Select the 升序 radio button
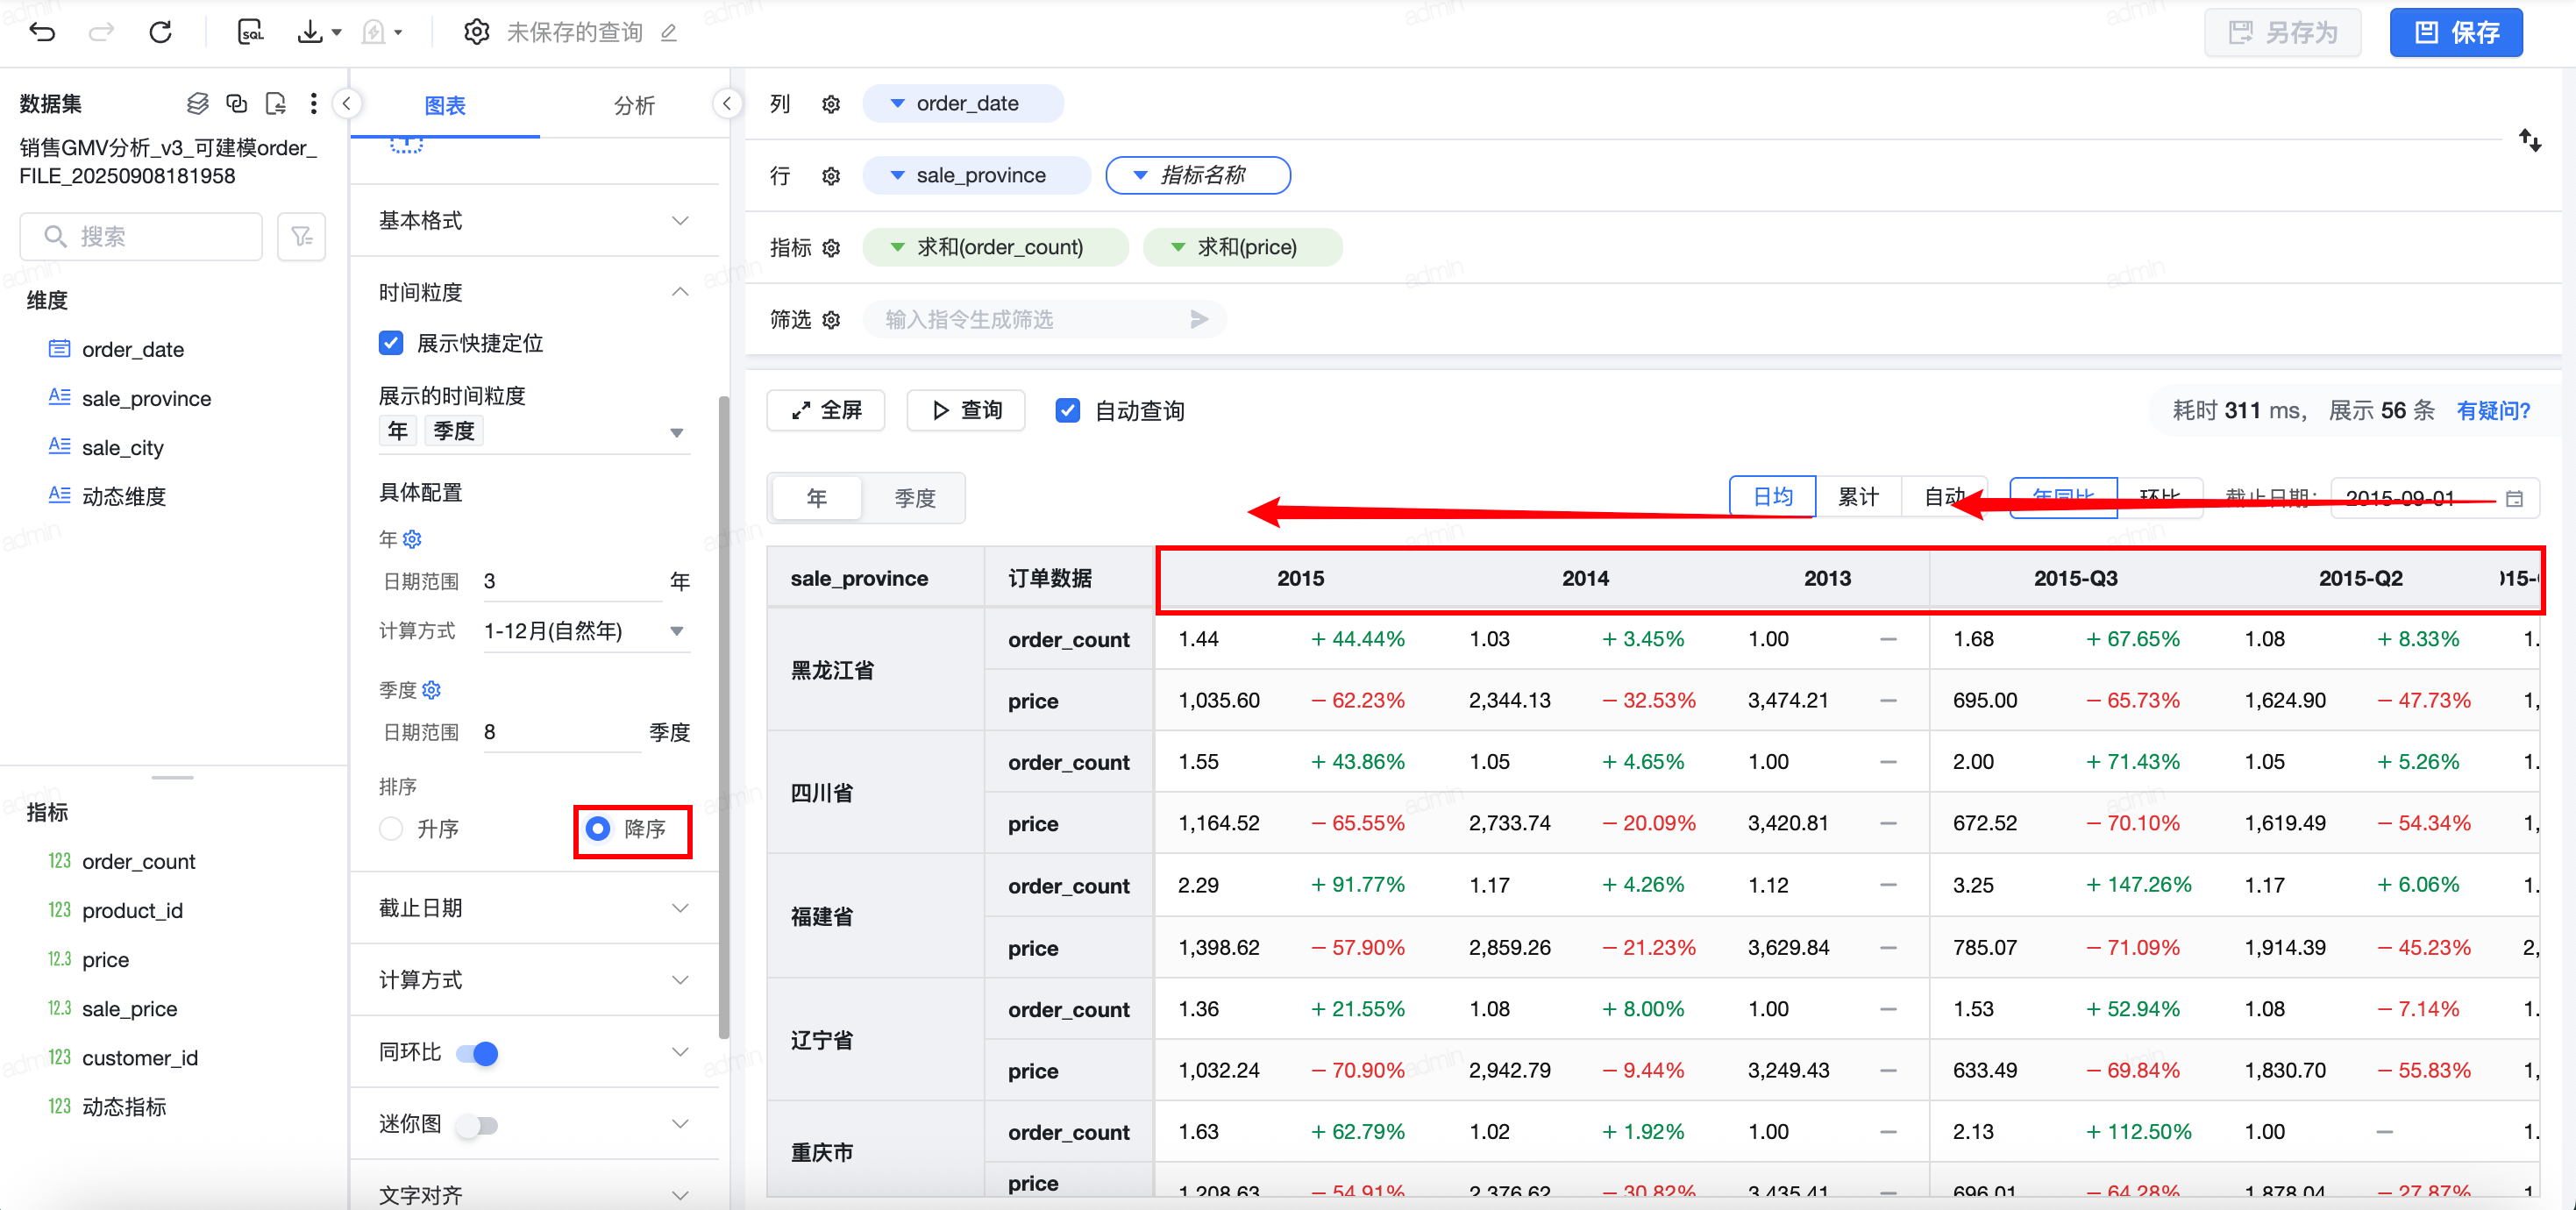 pos(392,829)
